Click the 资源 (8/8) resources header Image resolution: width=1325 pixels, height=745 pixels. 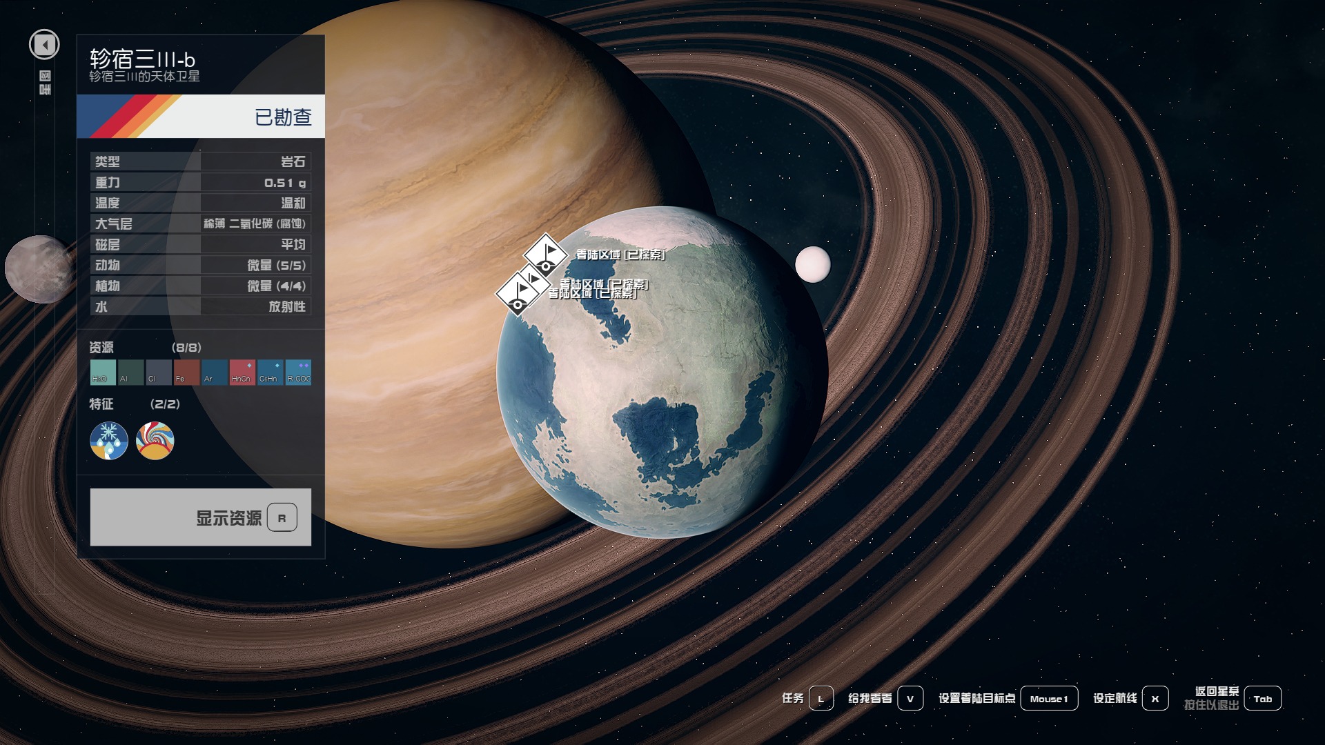(x=146, y=348)
